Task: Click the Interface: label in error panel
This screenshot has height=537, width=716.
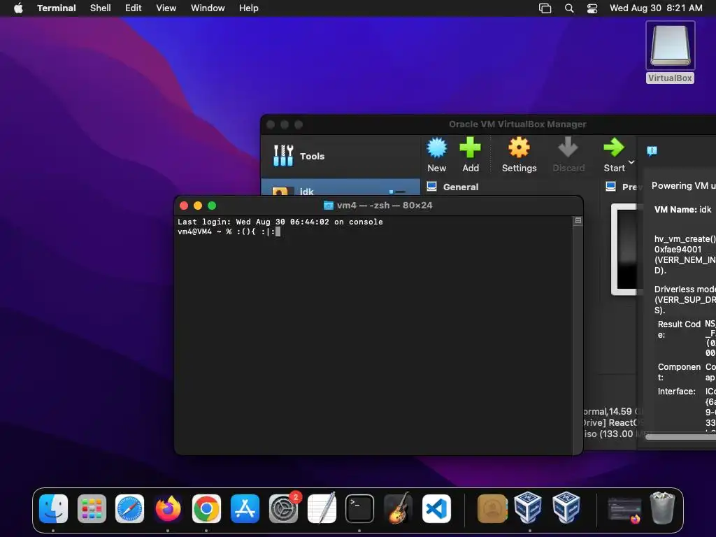Action: 676,392
